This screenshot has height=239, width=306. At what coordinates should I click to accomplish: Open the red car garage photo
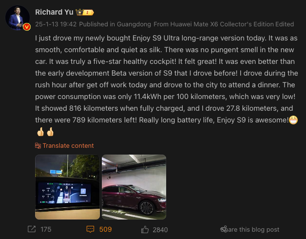point(134,187)
